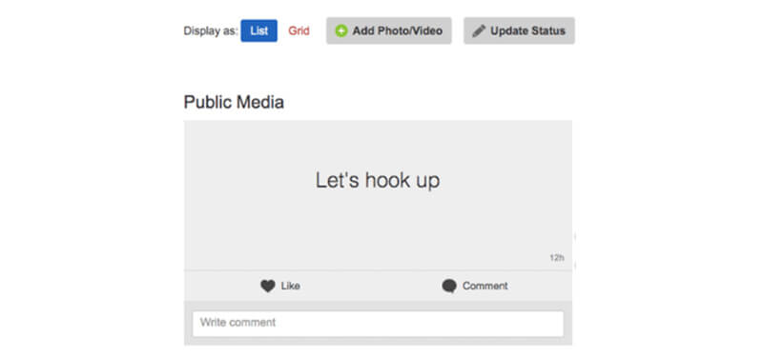Click the "Display as:" label
Screen dimensions: 763x357
[211, 31]
